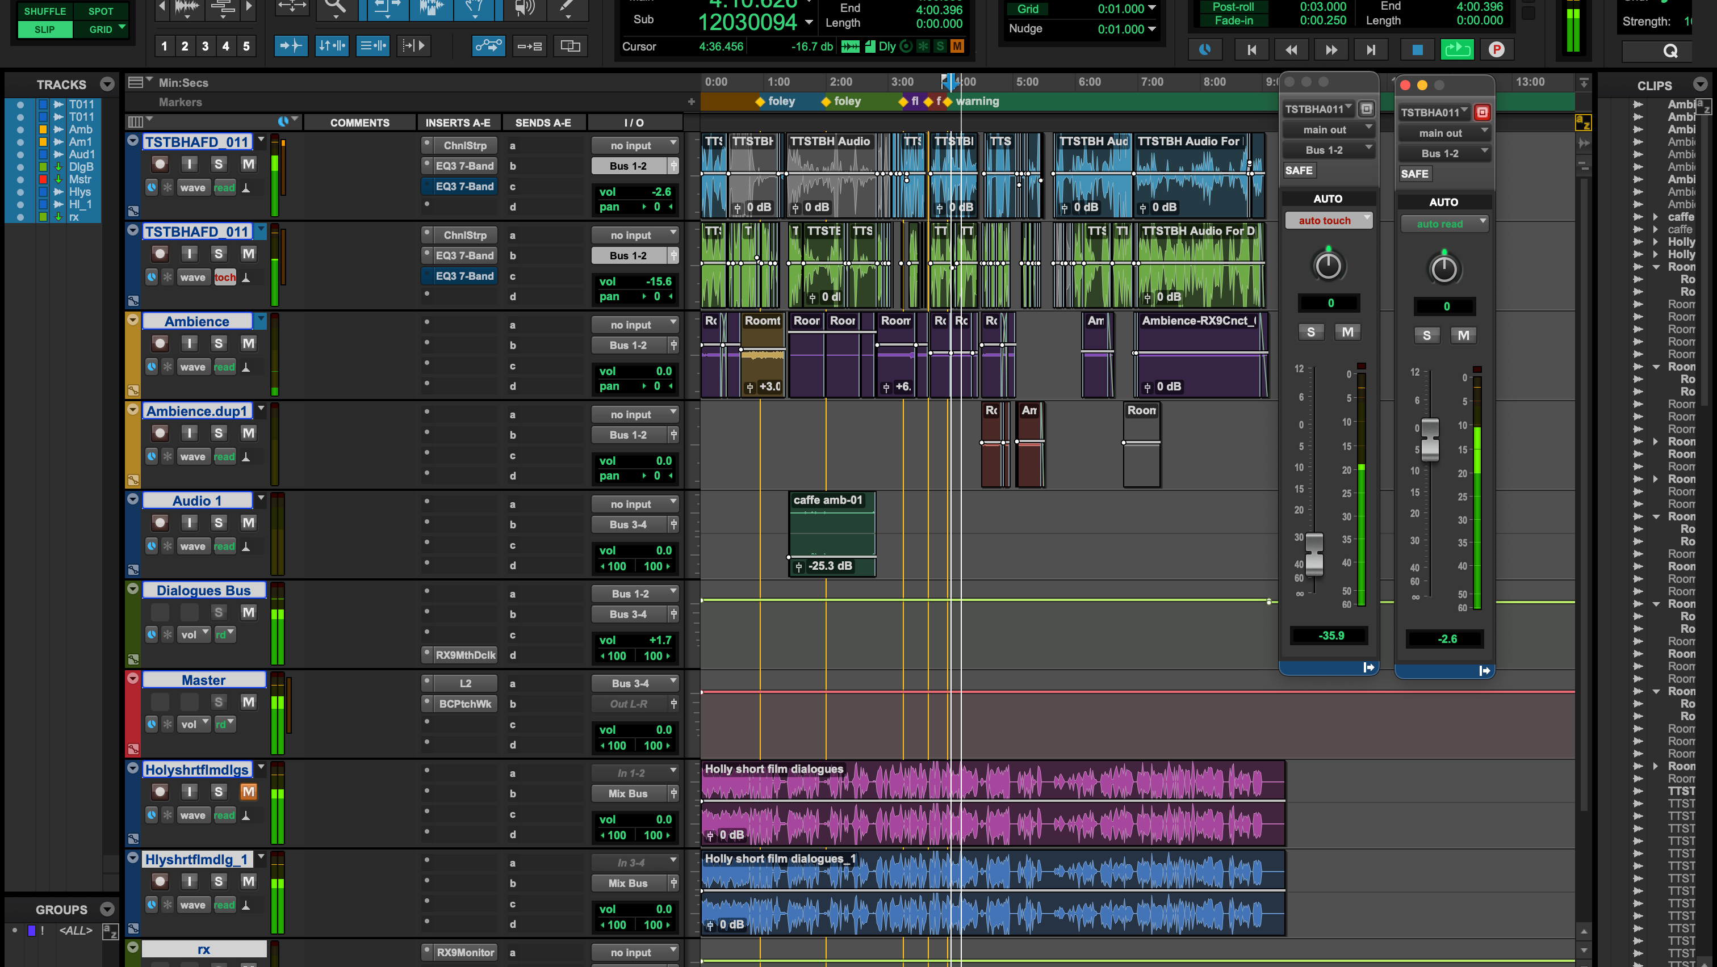Toggle Link Timeline and Edit Selection

coord(331,45)
